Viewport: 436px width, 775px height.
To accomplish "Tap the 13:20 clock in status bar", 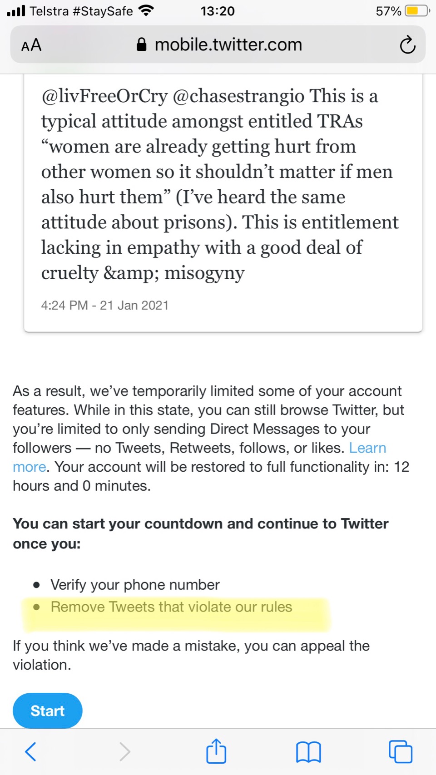I will pyautogui.click(x=218, y=11).
